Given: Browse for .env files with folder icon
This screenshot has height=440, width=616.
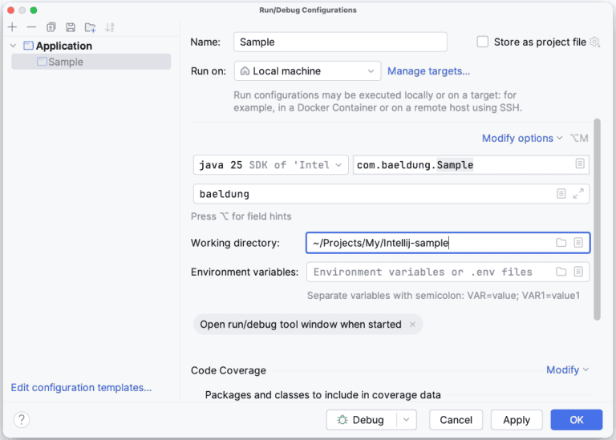Looking at the screenshot, I should (x=561, y=272).
